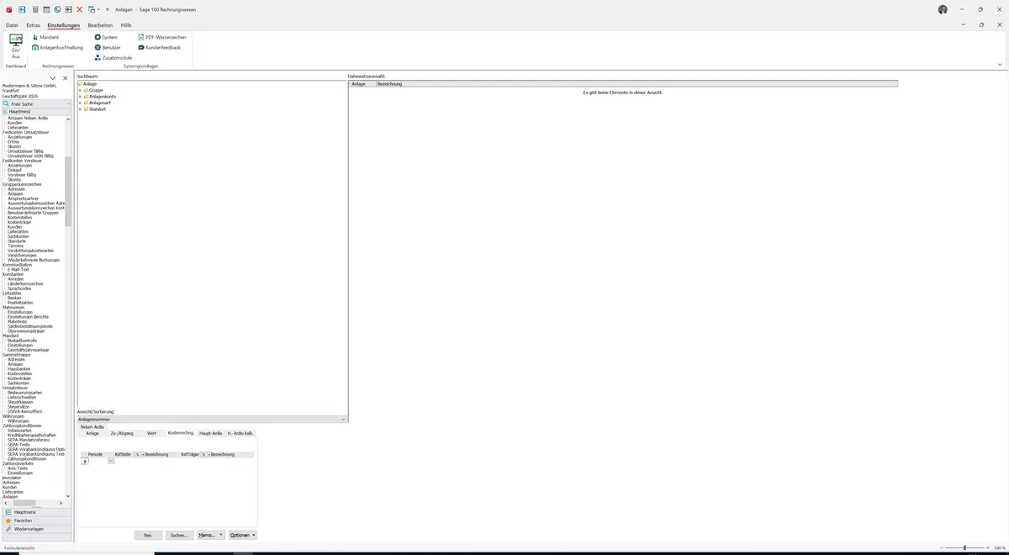Click the Periode column header
The image size is (1009, 555).
tap(95, 454)
